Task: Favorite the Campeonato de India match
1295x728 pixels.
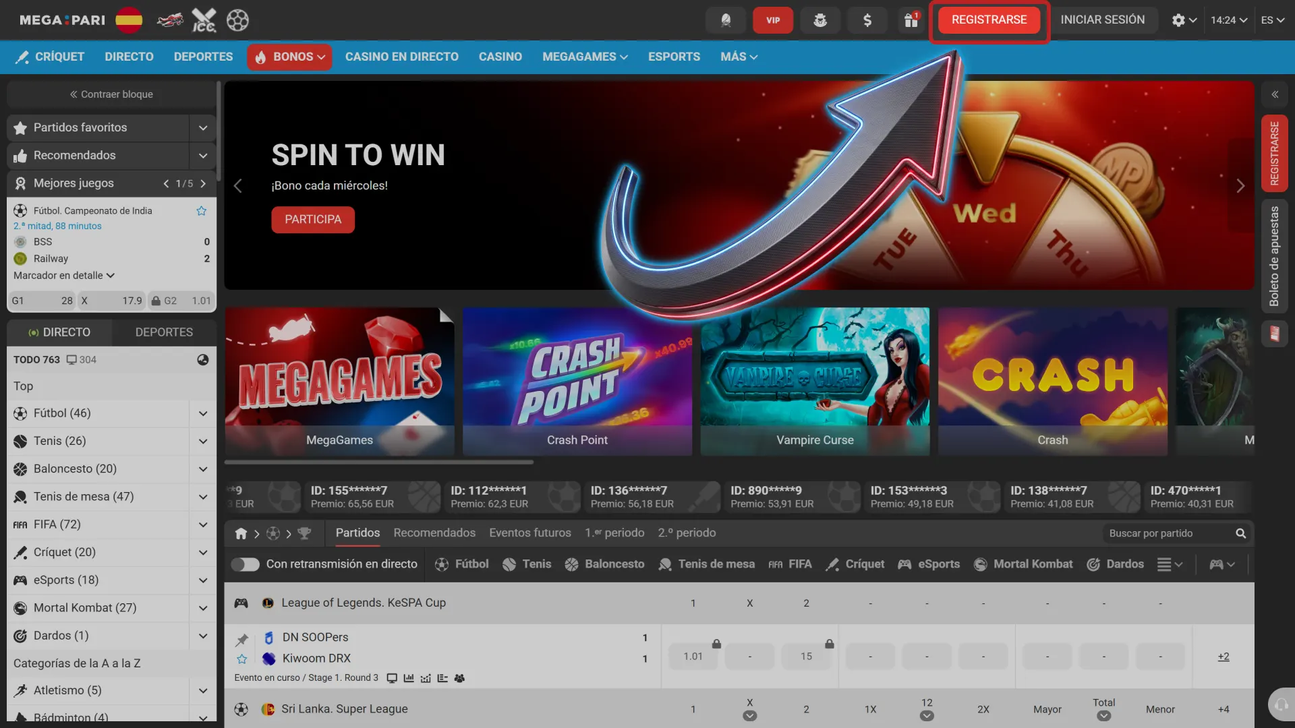Action: (201, 211)
